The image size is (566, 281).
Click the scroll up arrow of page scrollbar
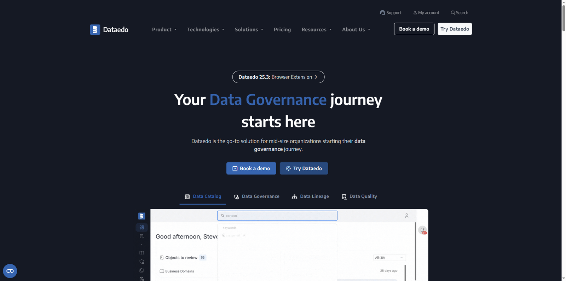pyautogui.click(x=564, y=2)
